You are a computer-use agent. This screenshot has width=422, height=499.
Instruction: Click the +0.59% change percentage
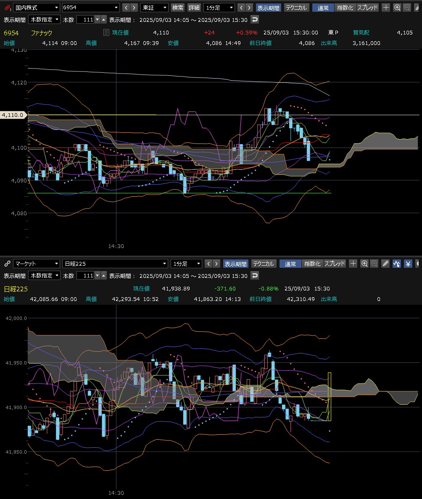pos(247,32)
